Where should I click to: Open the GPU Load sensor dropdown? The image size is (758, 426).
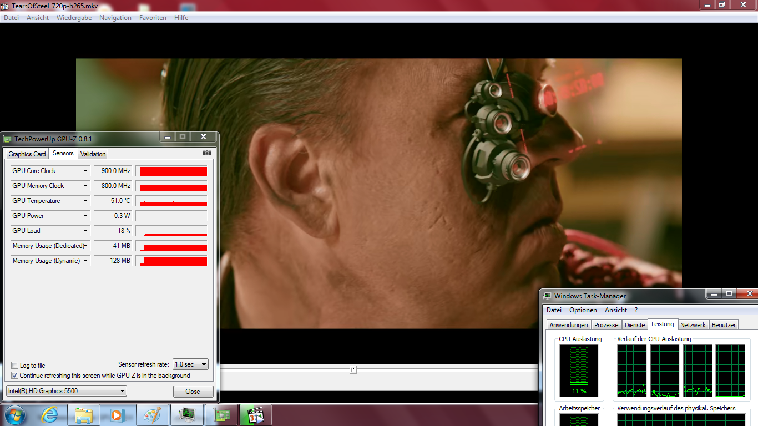[85, 231]
